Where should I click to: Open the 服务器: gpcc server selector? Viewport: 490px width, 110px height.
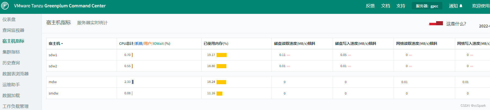click(427, 6)
